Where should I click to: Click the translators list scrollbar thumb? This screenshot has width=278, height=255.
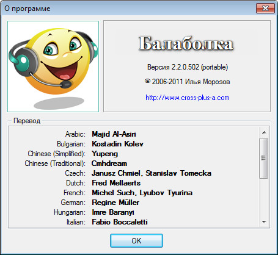coord(264,158)
